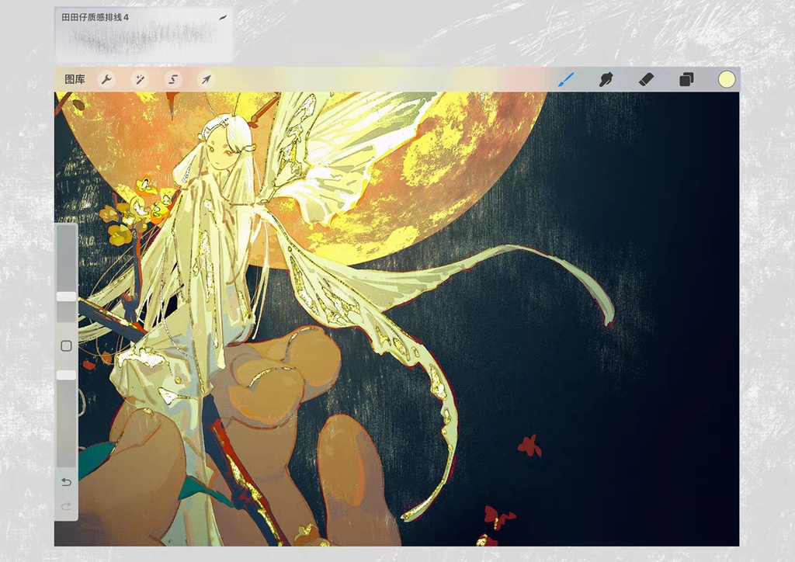
Task: Switch to the Eraser tool
Action: tap(647, 78)
